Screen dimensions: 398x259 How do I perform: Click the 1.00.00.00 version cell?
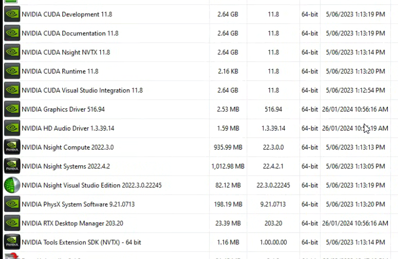pyautogui.click(x=273, y=242)
